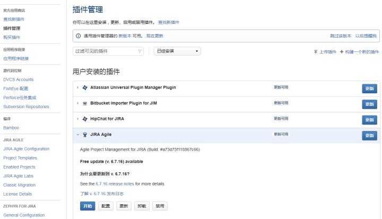382x219 pixels.
Task: Click 构建一个新的插件 link
Action: (362, 52)
